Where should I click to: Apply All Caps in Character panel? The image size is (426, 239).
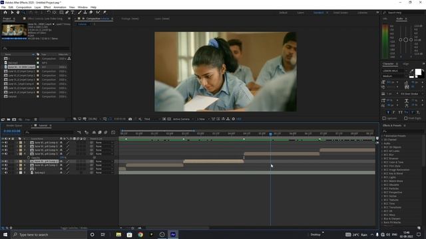tap(400, 112)
